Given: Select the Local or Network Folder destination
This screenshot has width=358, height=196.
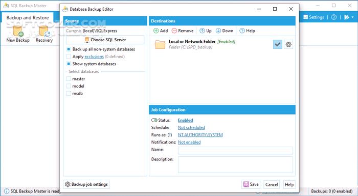Looking at the screenshot, I should [x=222, y=44].
